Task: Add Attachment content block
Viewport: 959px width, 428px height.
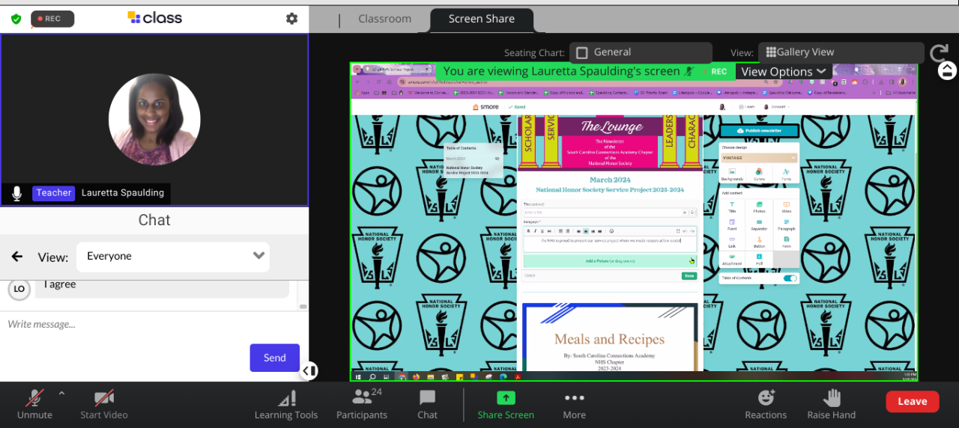Action: (x=732, y=260)
